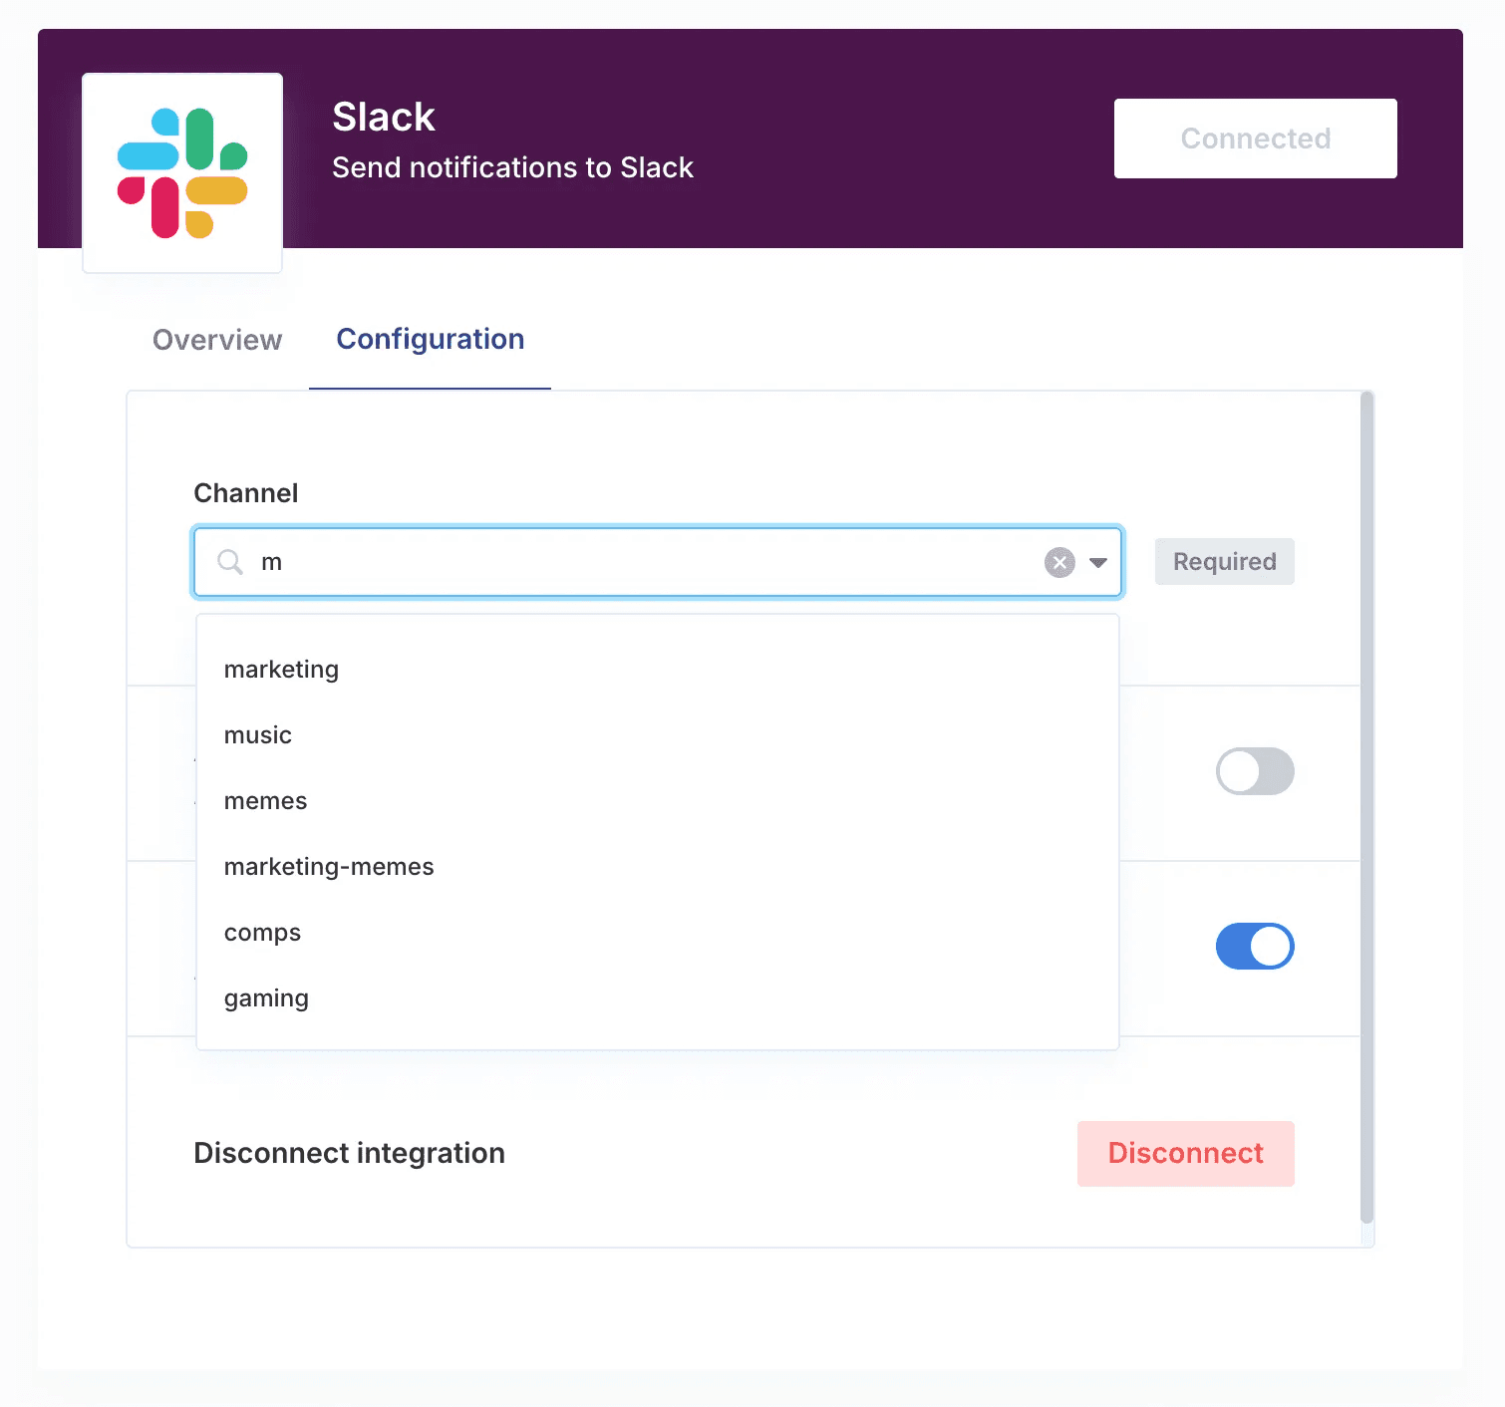Select the gaming channel option
The width and height of the screenshot is (1505, 1407).
click(266, 998)
